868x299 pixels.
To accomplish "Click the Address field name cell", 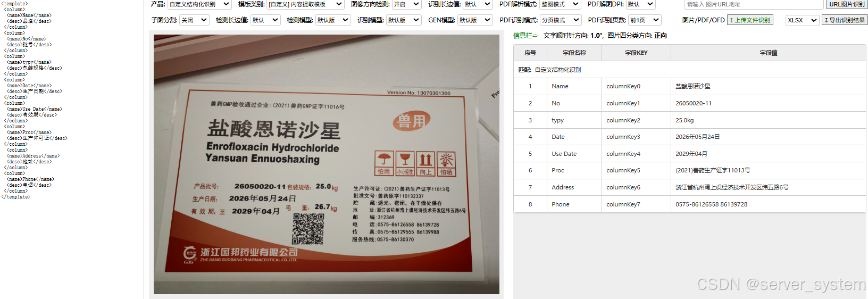I will tap(574, 187).
